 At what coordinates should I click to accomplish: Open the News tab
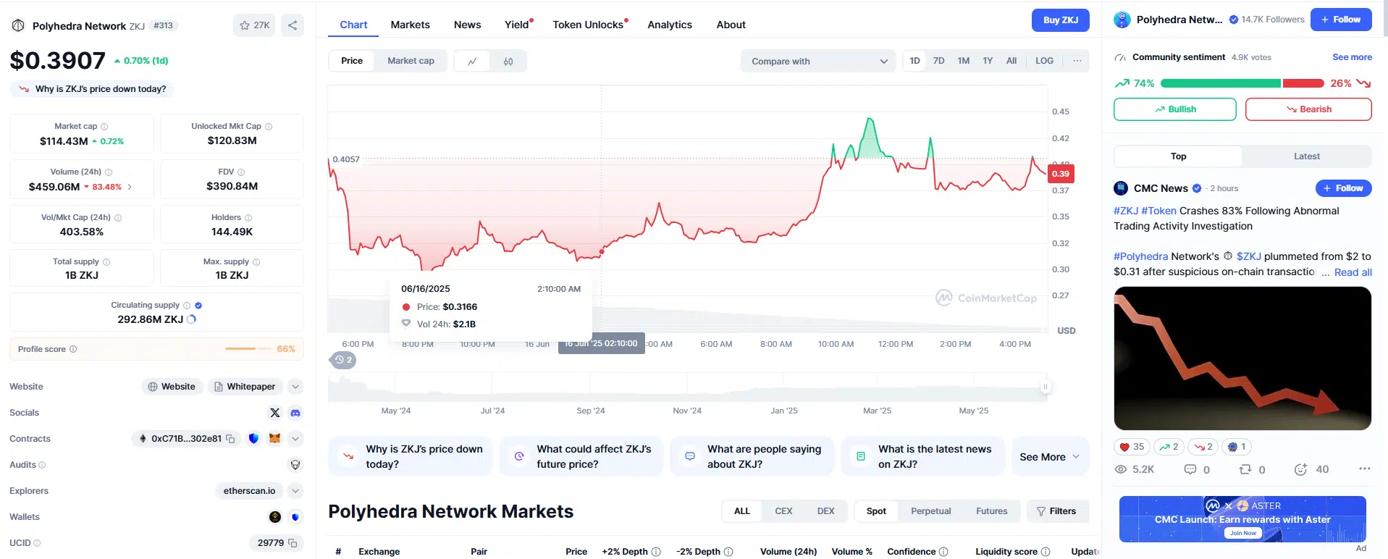coord(467,25)
